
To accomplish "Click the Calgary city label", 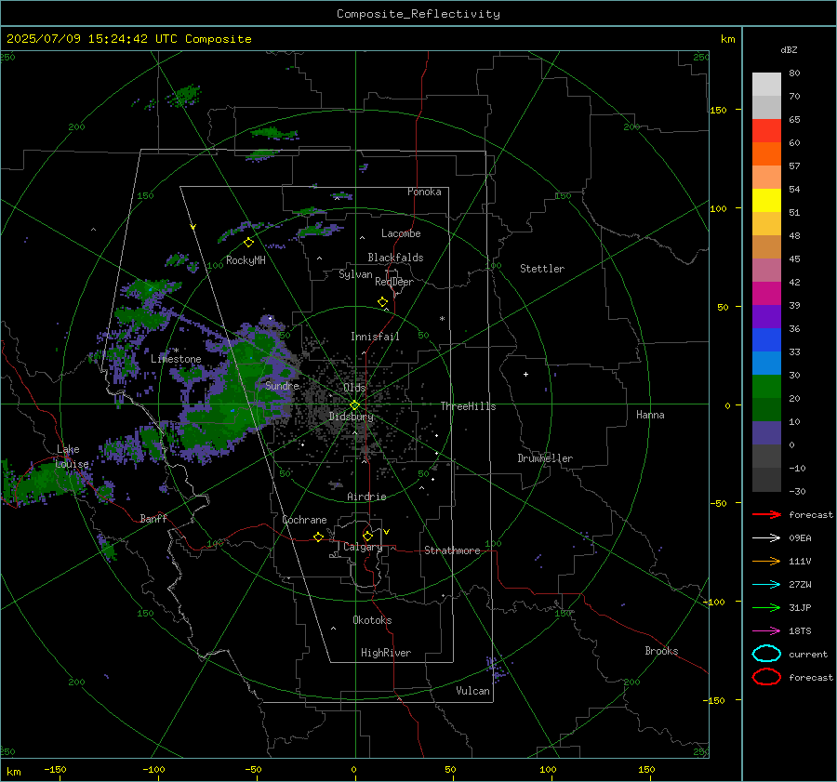I will (363, 547).
